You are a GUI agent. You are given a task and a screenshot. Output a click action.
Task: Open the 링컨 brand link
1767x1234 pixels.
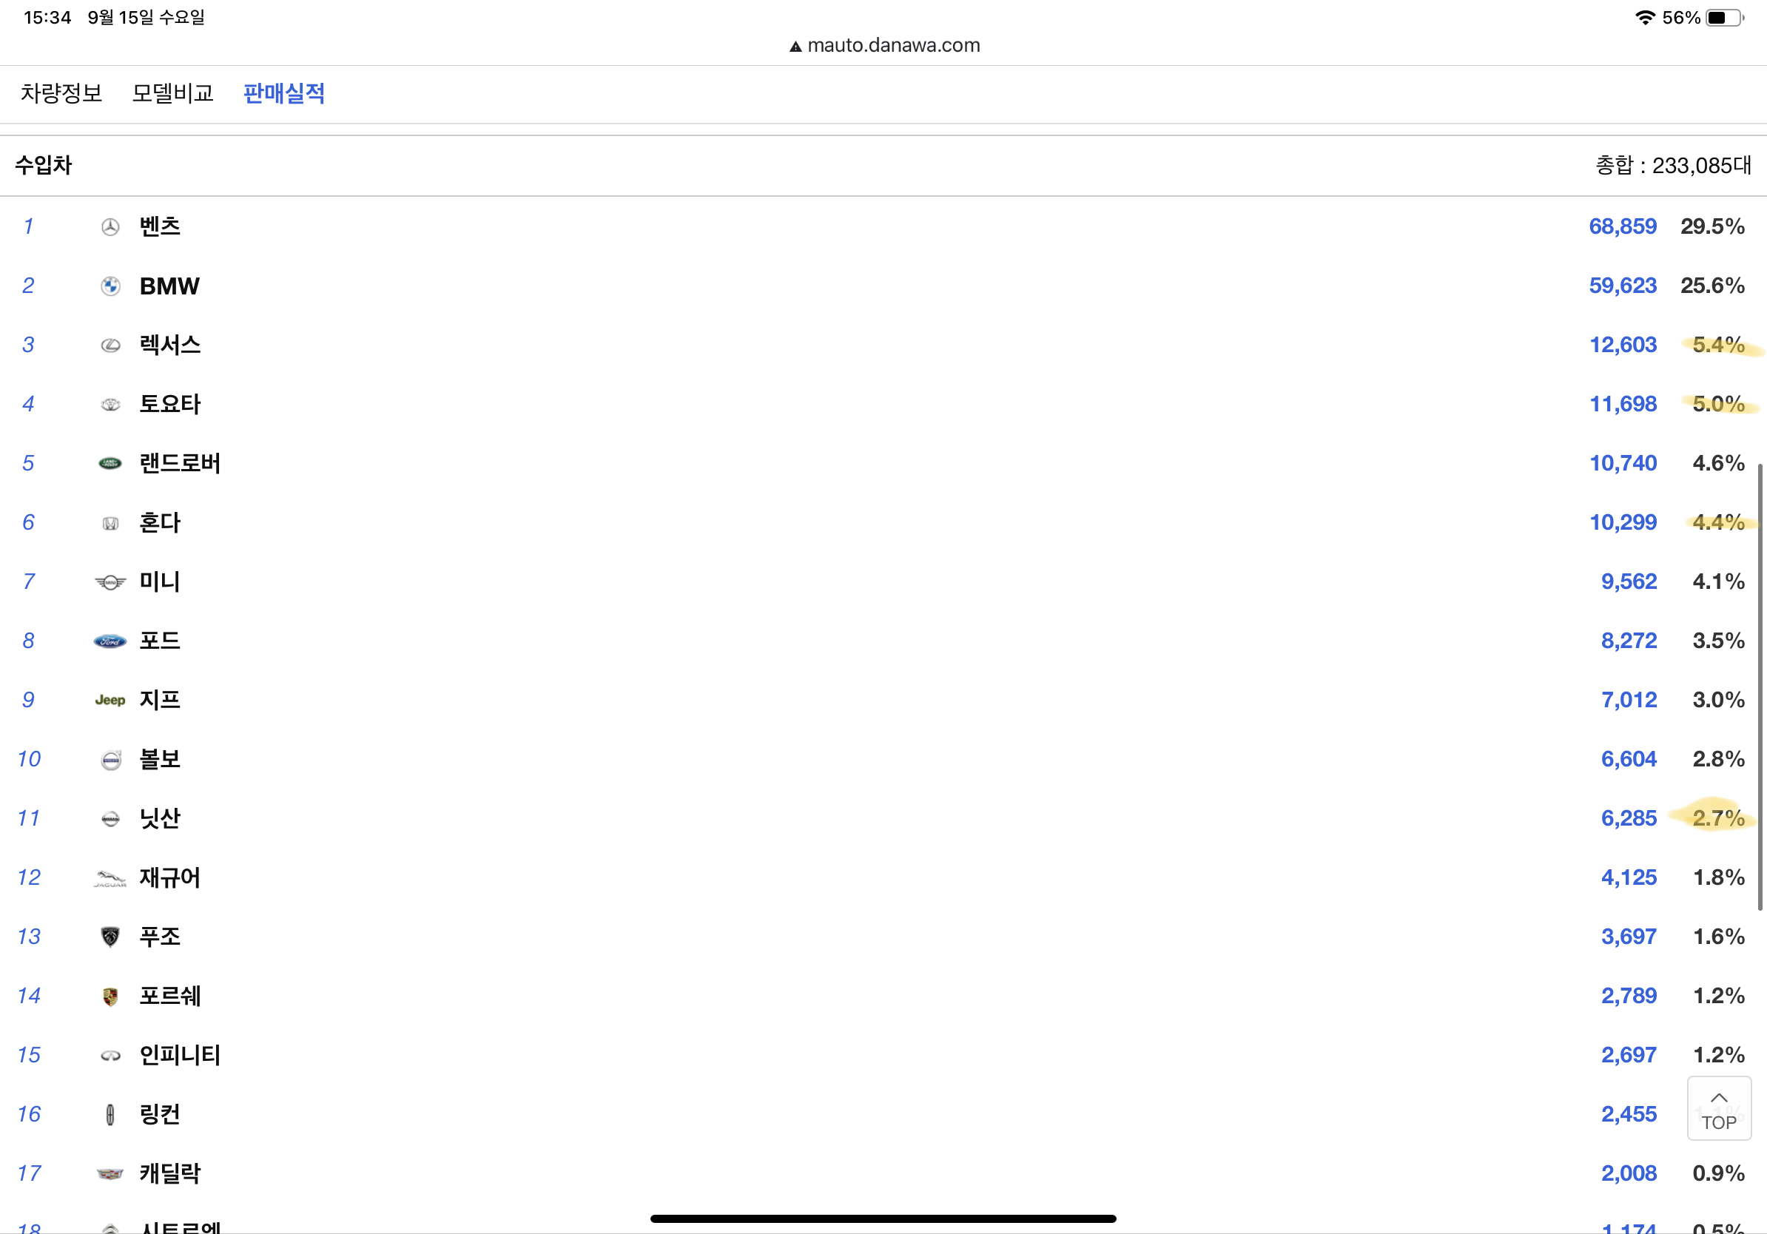point(159,1115)
